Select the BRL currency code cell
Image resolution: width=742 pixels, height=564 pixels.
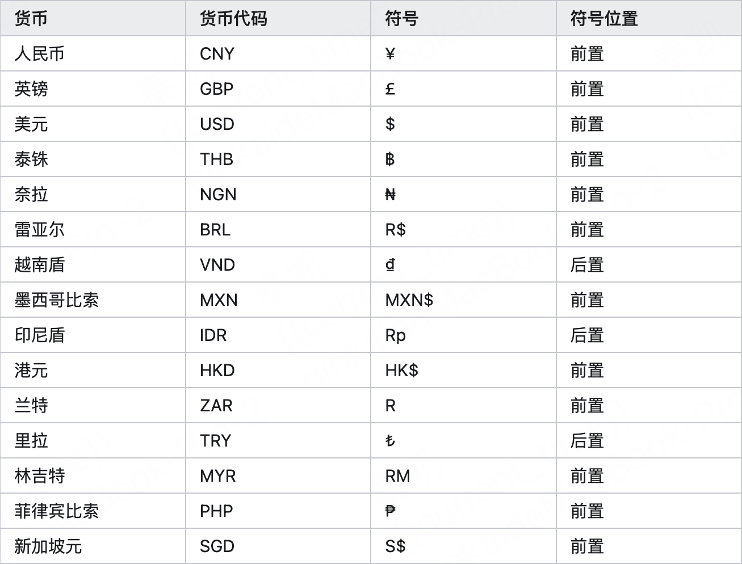pos(215,230)
